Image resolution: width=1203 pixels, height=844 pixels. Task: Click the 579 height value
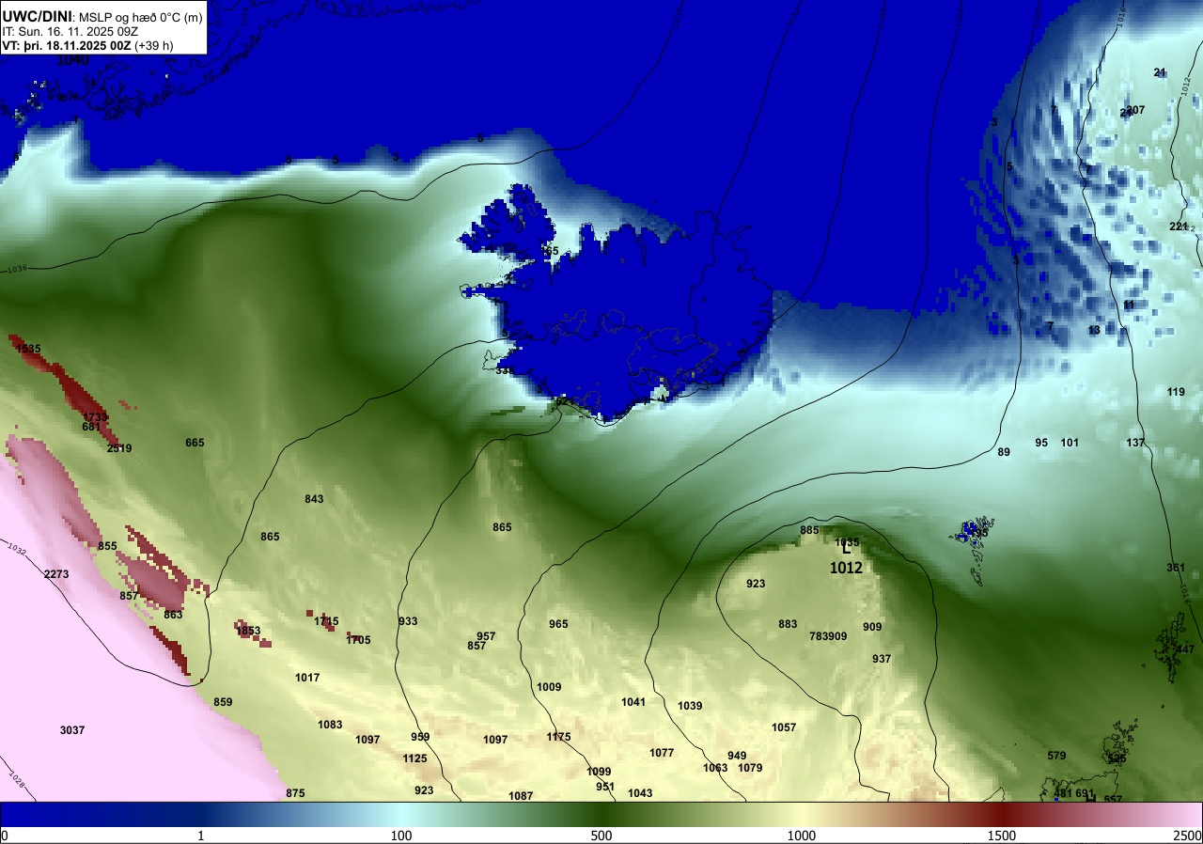point(1056,756)
